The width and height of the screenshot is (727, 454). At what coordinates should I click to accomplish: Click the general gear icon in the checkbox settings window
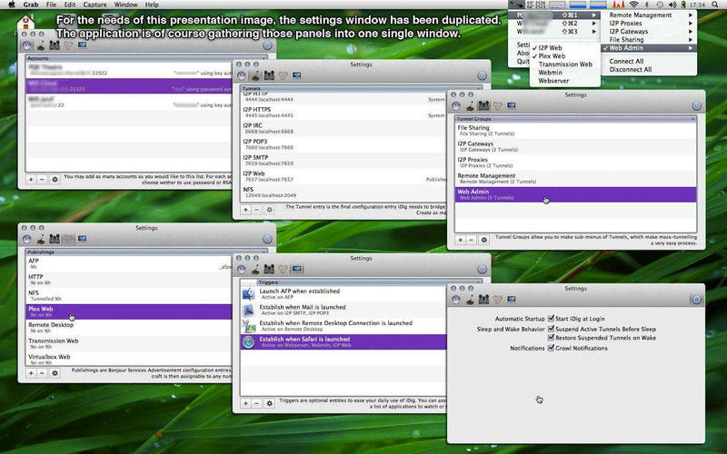click(696, 300)
